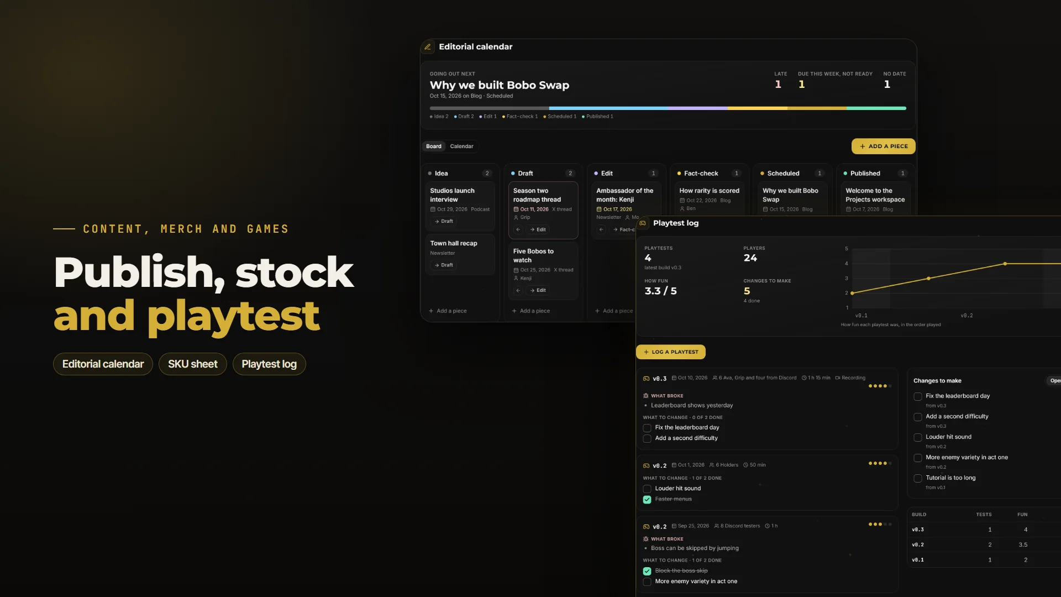The width and height of the screenshot is (1061, 597).
Task: Click Add a piece under the Idea column
Action: (448, 311)
